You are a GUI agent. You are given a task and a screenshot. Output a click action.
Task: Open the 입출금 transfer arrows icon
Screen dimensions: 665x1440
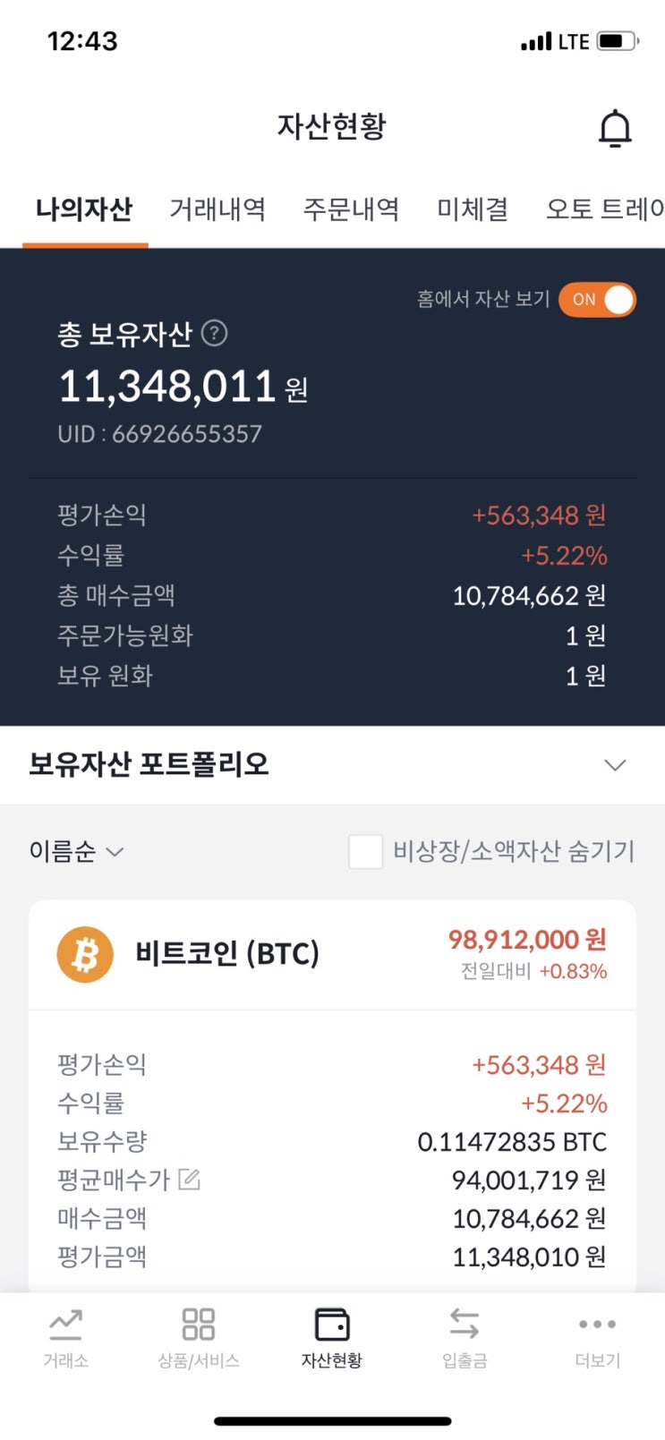[464, 1324]
